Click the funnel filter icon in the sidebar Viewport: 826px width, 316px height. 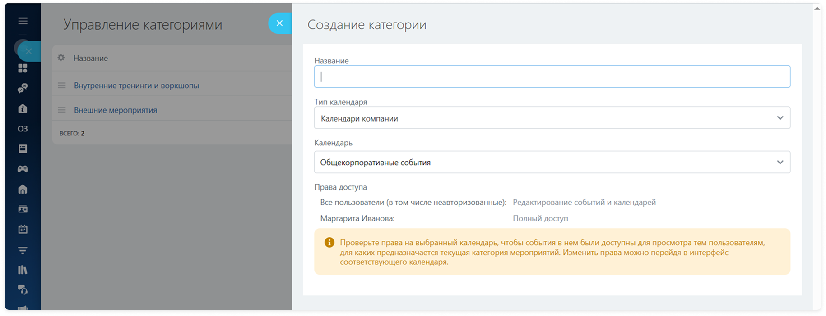pyautogui.click(x=23, y=250)
